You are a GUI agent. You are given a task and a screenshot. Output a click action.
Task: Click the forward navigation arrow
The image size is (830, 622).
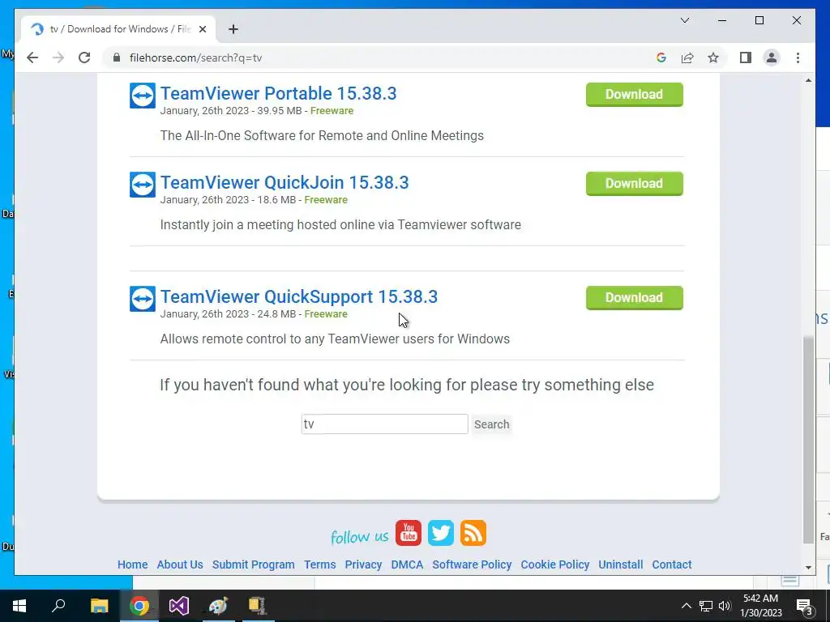pyautogui.click(x=58, y=58)
